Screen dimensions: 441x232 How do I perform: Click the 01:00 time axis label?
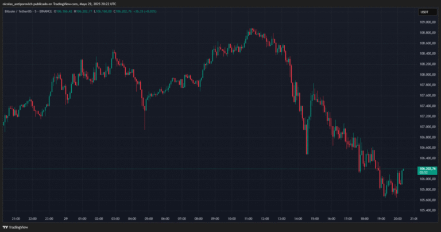point(83,219)
